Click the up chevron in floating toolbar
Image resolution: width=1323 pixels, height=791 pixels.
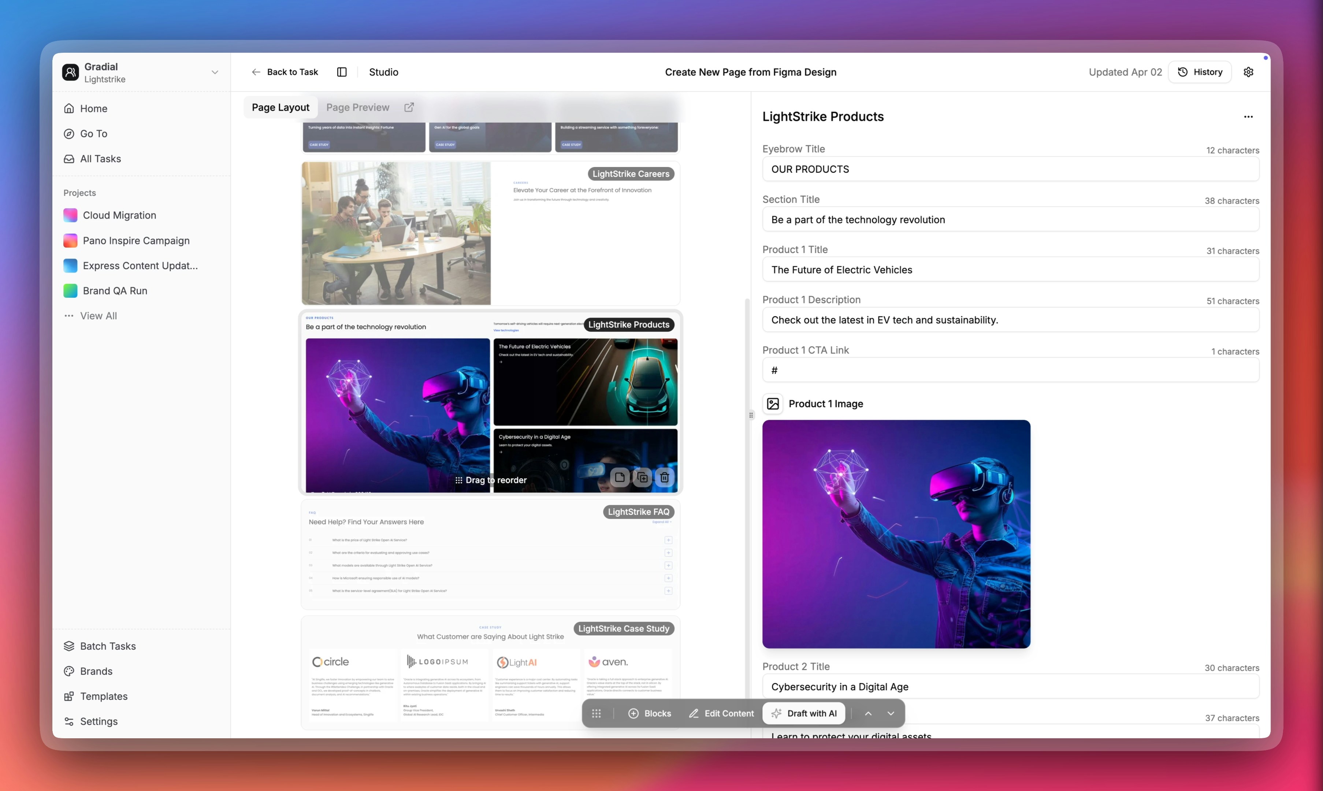[868, 713]
